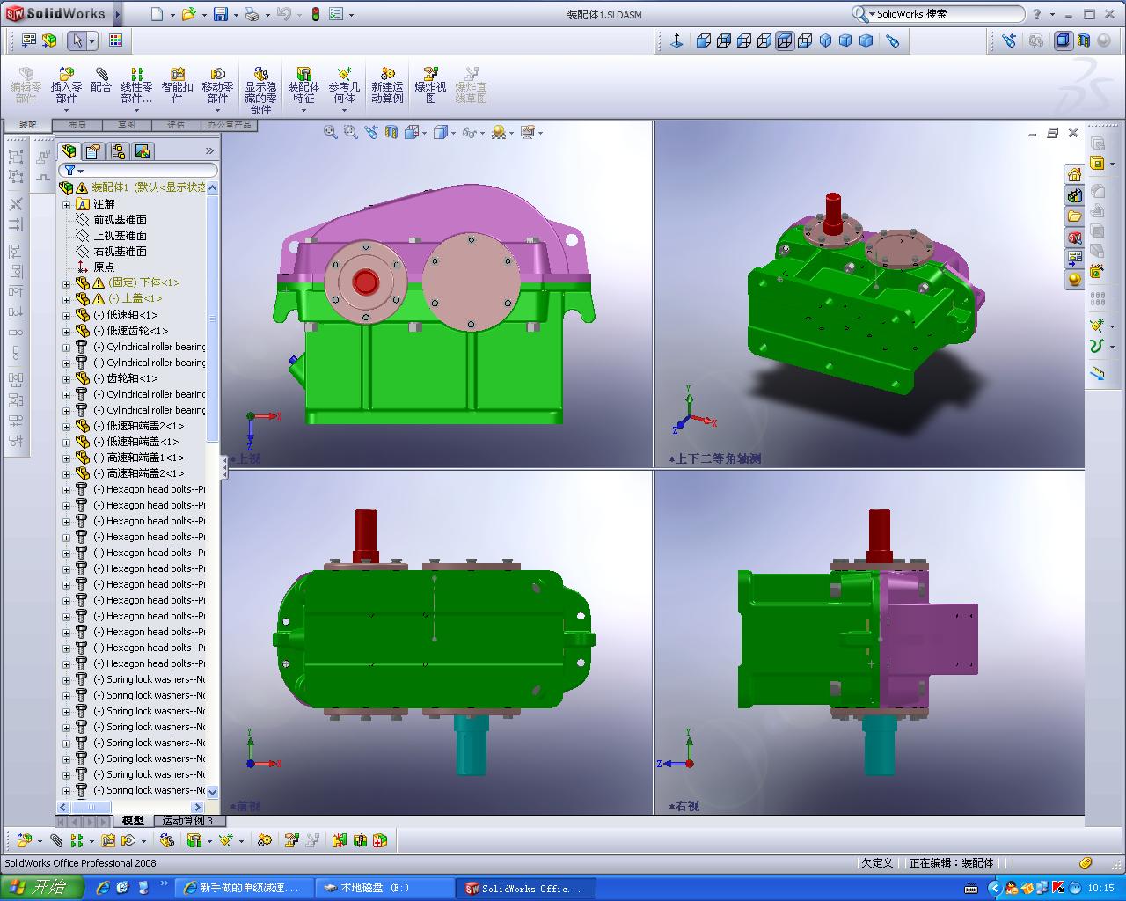Click the 配合 mate paperclip tool

tap(101, 80)
